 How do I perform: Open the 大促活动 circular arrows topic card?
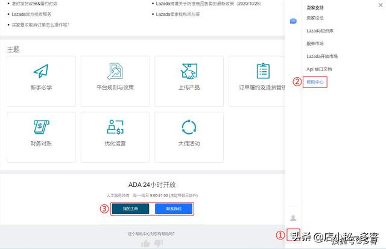tap(189, 137)
